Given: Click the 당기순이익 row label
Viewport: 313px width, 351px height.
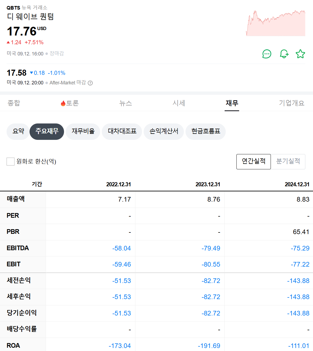Looking at the screenshot, I should coord(22,313).
